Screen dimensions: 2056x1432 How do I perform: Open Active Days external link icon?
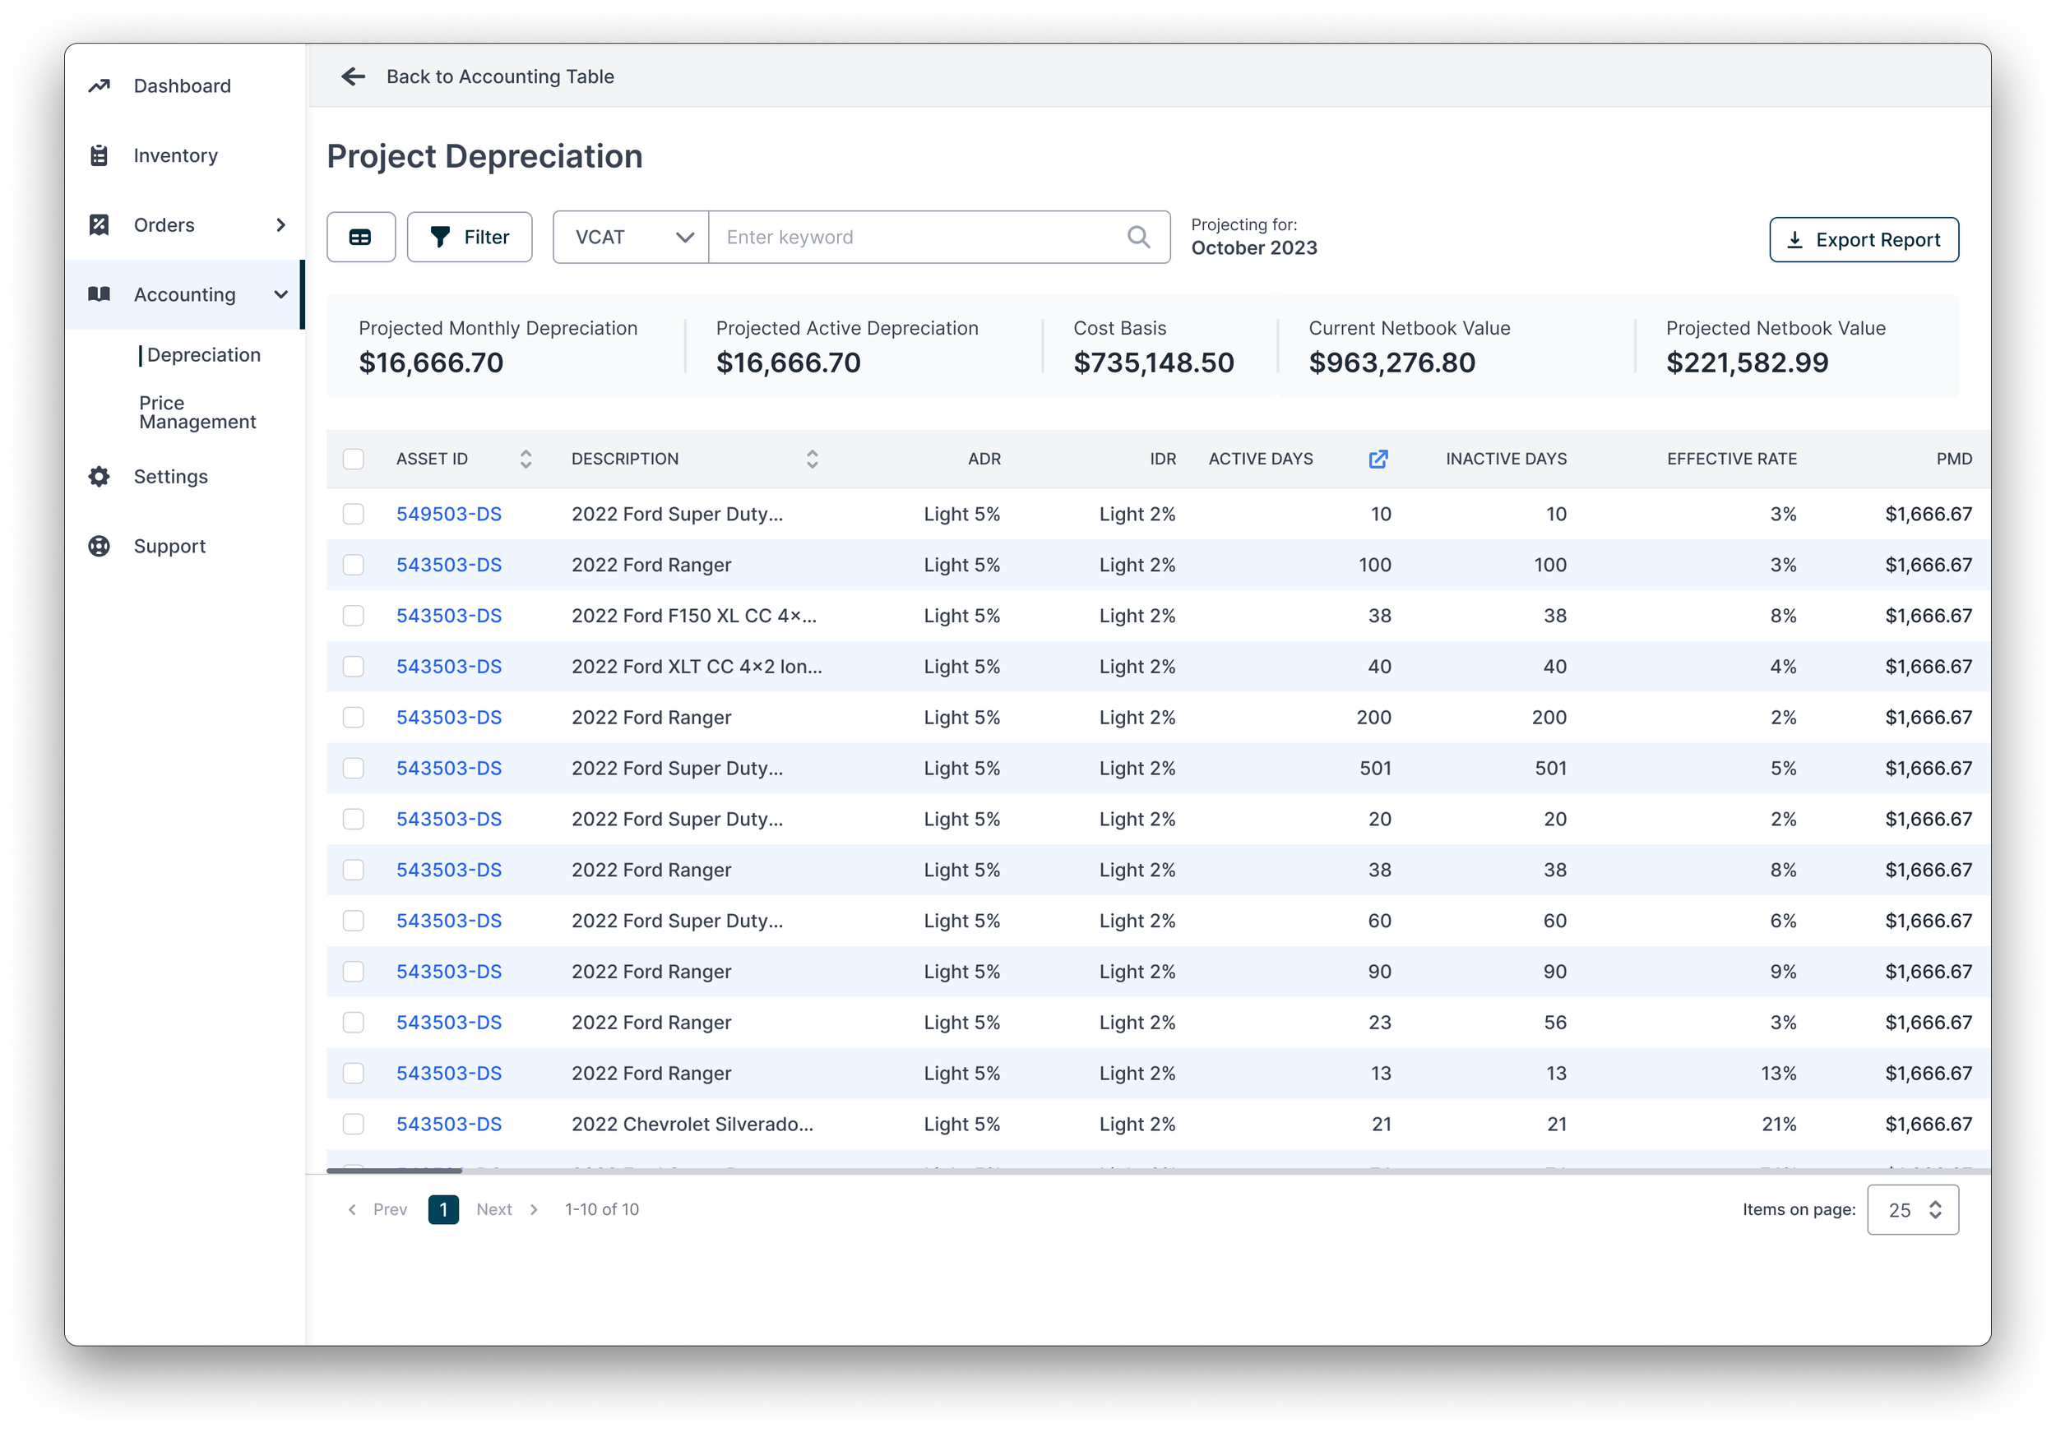1378,460
